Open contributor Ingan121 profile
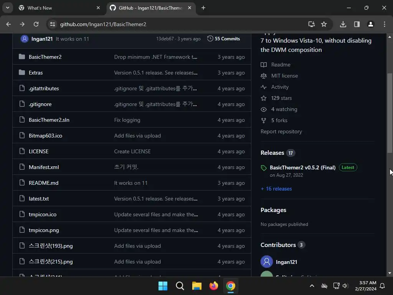The height and width of the screenshot is (295, 393). point(286,262)
